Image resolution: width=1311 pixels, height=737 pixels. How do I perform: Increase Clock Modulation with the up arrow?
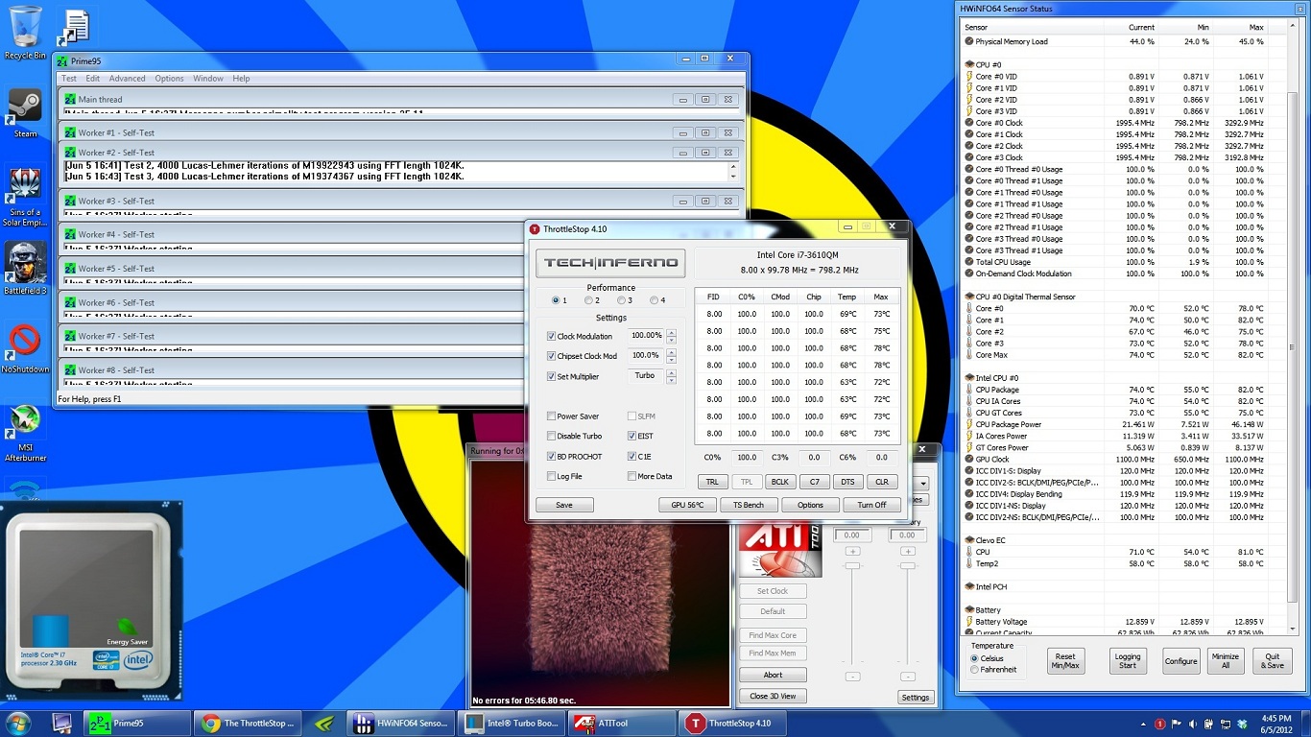671,332
